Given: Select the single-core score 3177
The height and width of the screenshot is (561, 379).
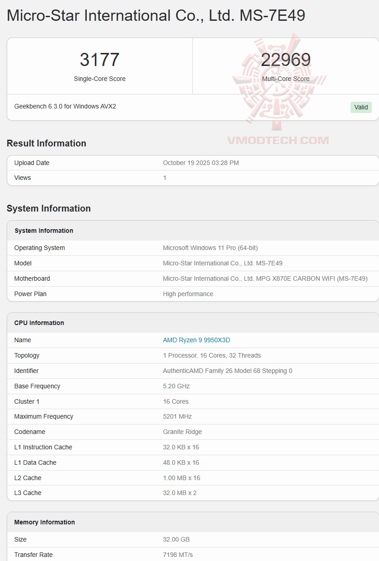Looking at the screenshot, I should [100, 60].
